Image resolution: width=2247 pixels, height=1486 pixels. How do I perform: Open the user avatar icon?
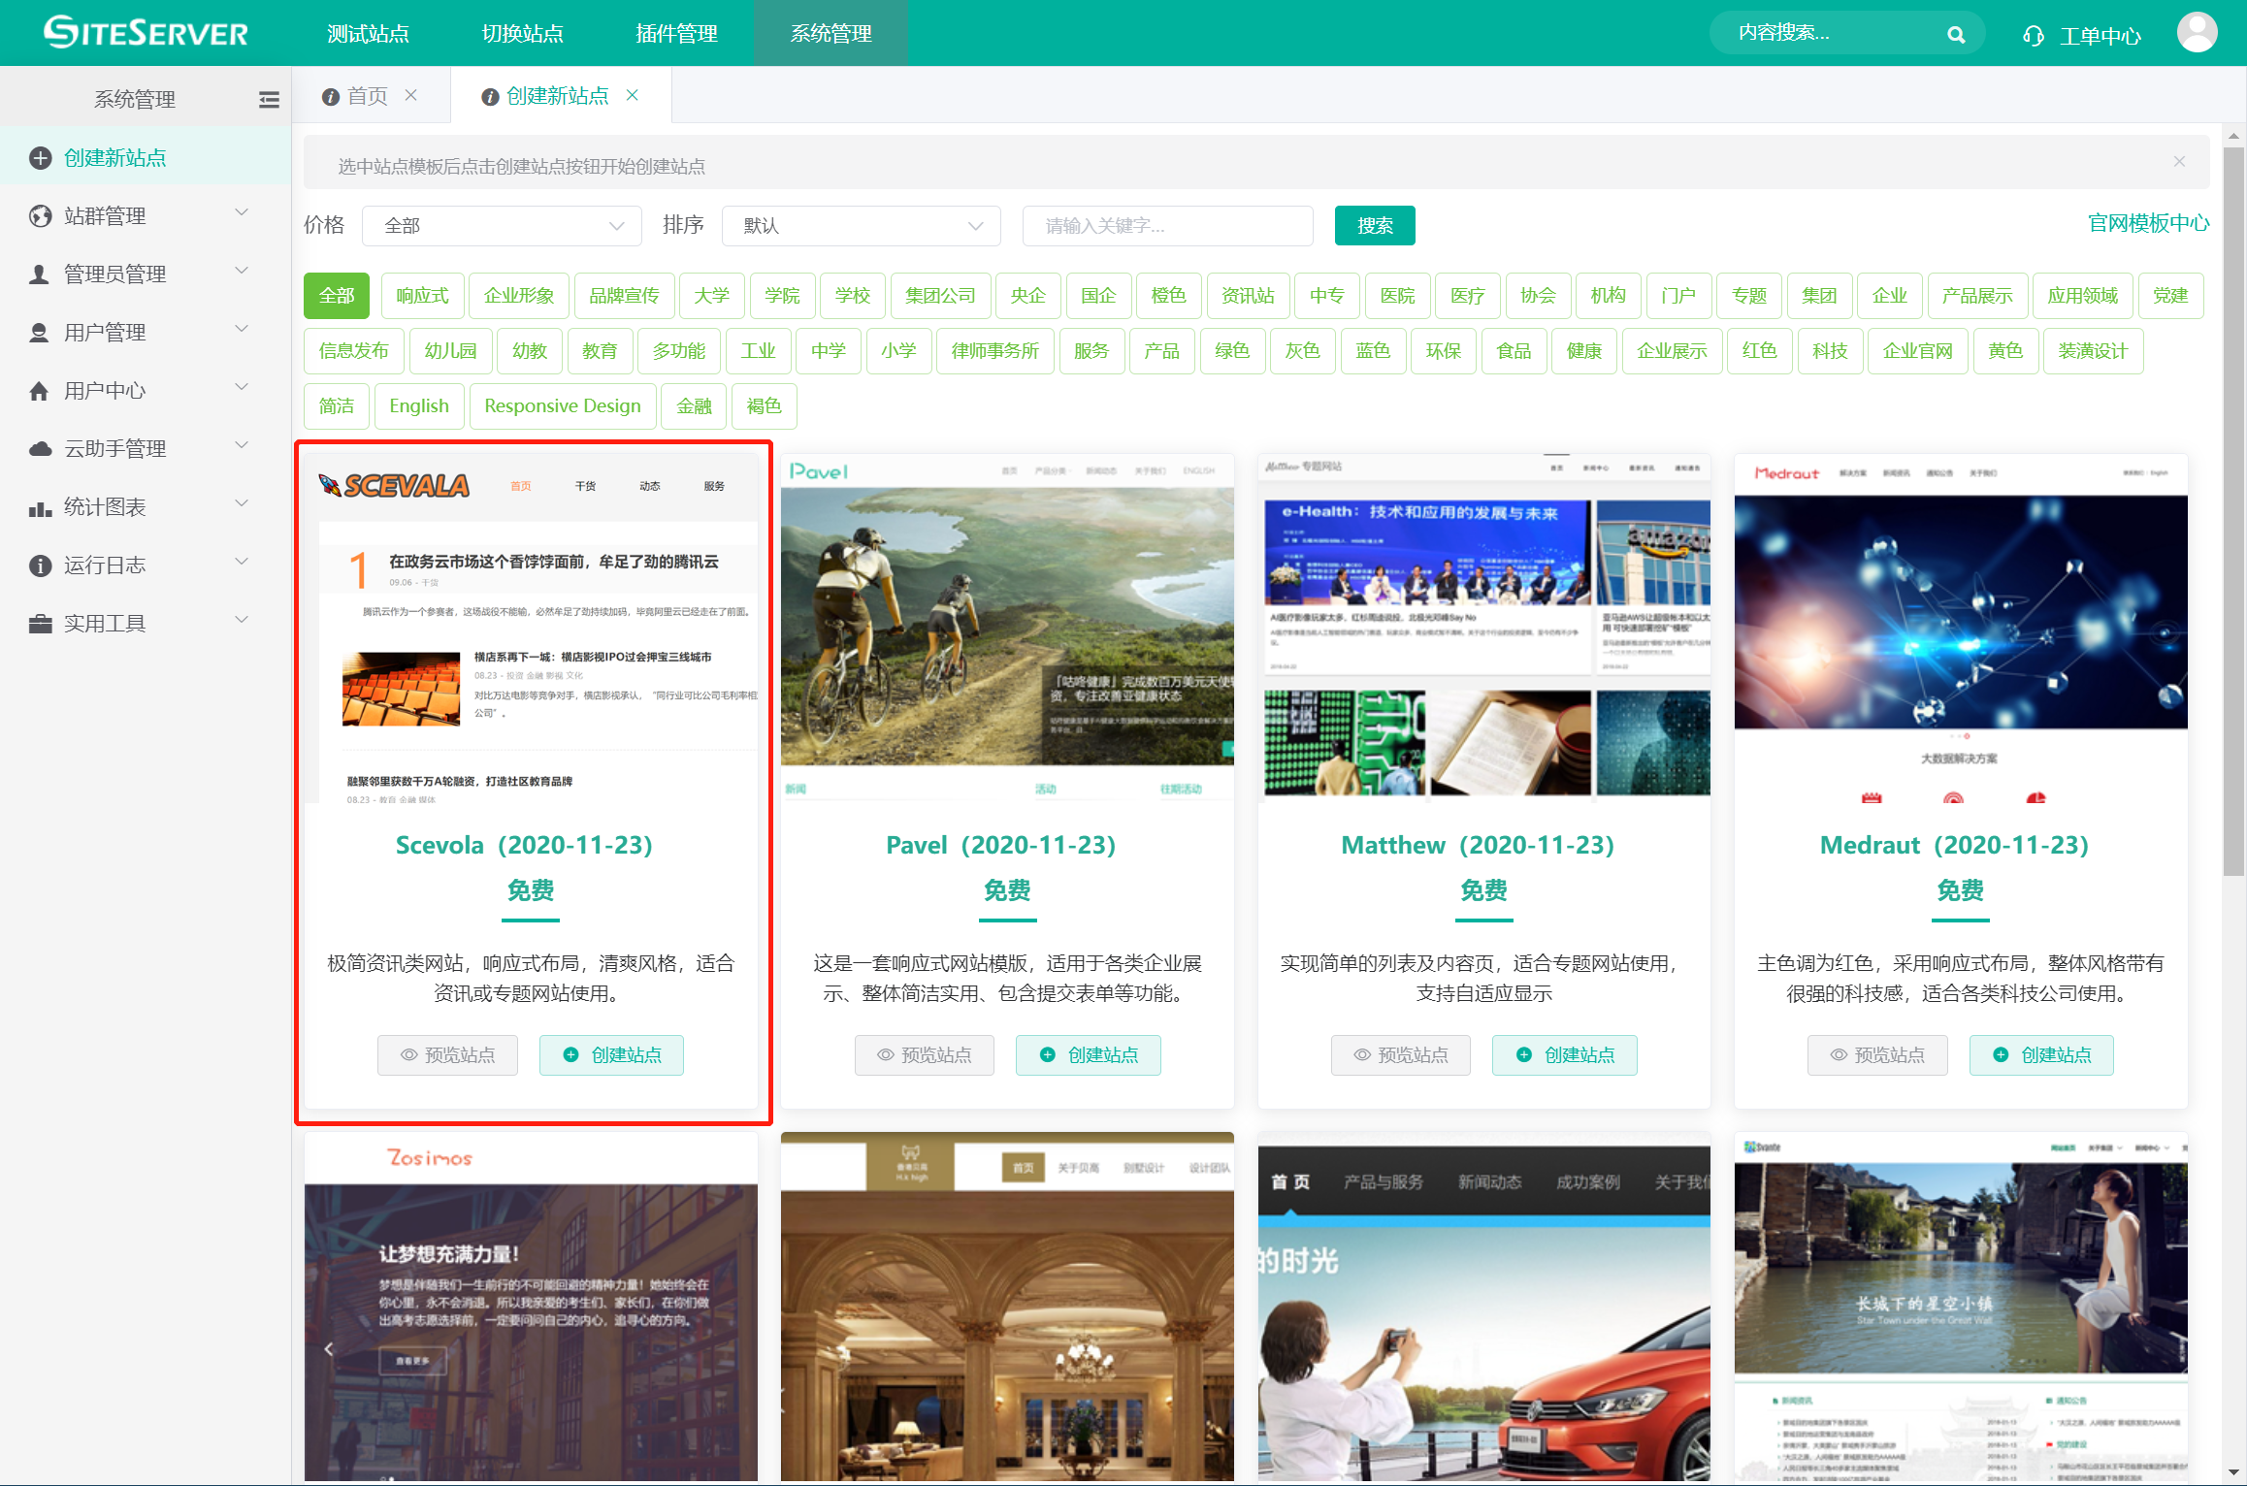(2197, 33)
